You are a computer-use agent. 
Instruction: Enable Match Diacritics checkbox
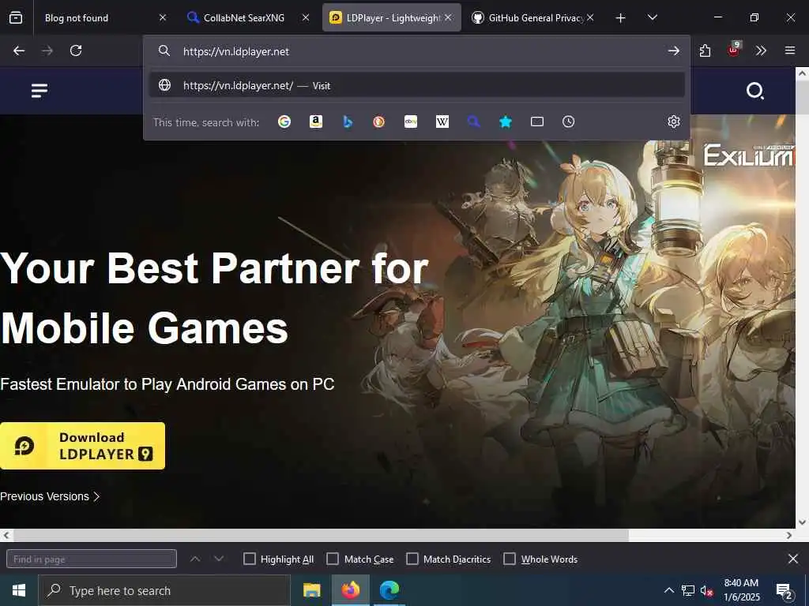coord(412,559)
